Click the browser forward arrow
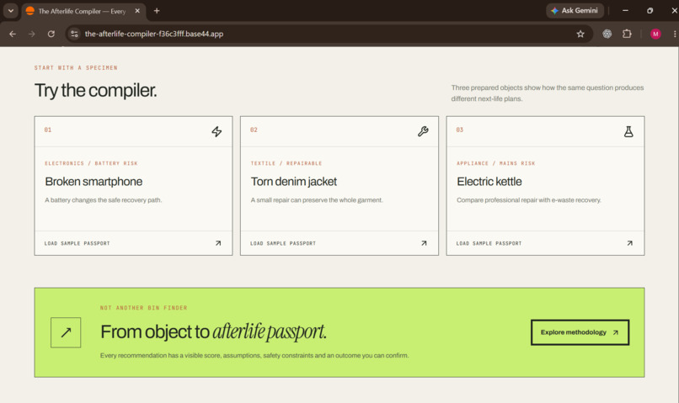 tap(32, 34)
